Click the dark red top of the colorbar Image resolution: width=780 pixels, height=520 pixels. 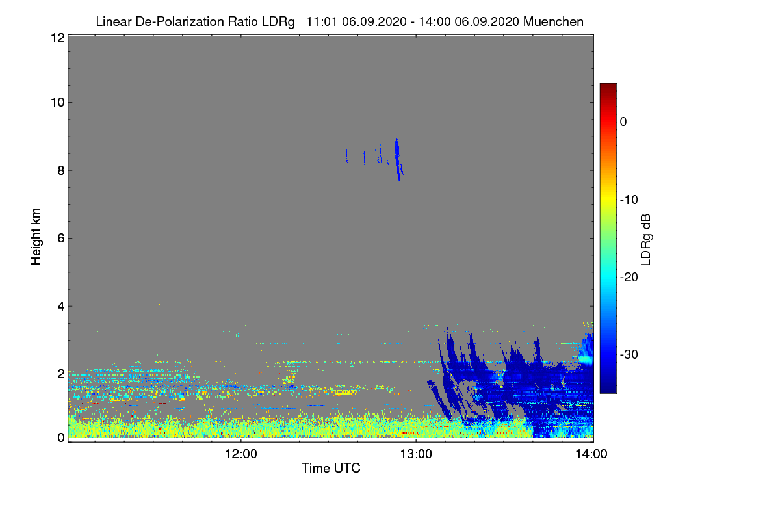[608, 88]
